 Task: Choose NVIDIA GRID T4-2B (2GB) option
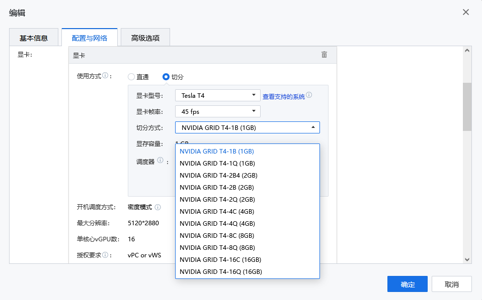pyautogui.click(x=248, y=188)
